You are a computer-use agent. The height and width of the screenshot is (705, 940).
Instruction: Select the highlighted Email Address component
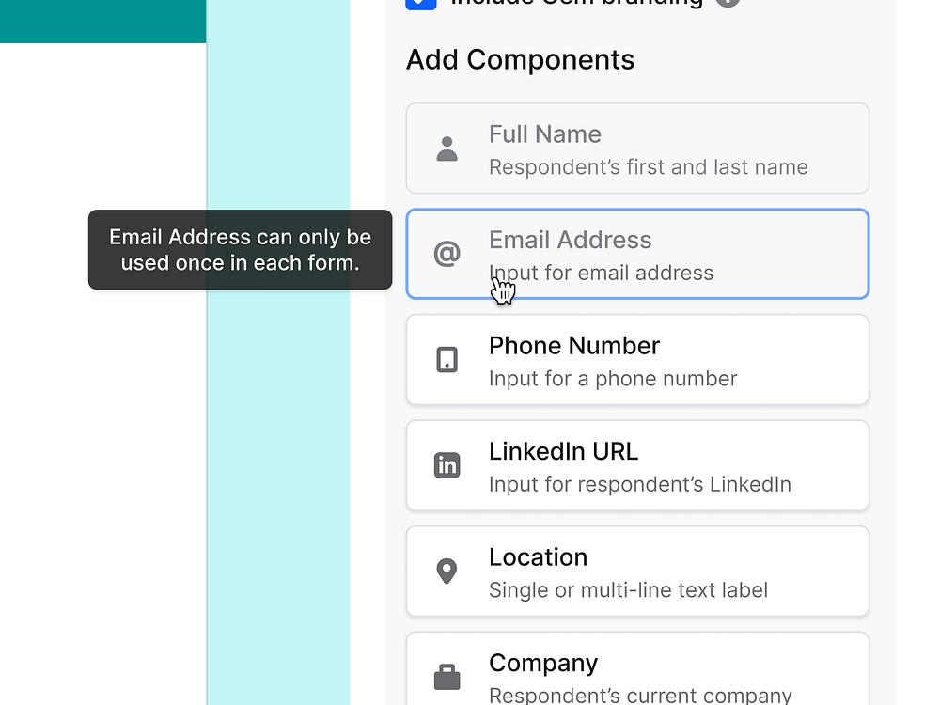[637, 254]
